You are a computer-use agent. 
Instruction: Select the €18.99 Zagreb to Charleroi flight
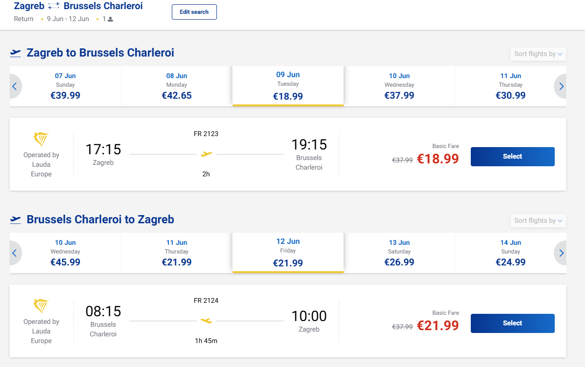(x=512, y=157)
